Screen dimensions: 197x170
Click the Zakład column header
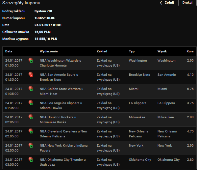click(x=102, y=51)
